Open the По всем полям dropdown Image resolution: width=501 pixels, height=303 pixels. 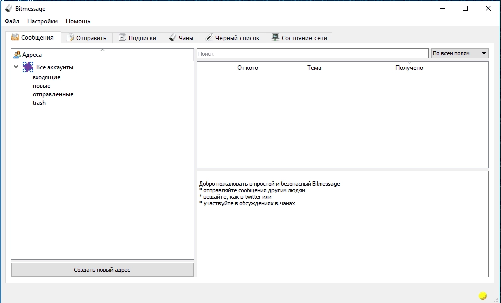pos(460,53)
